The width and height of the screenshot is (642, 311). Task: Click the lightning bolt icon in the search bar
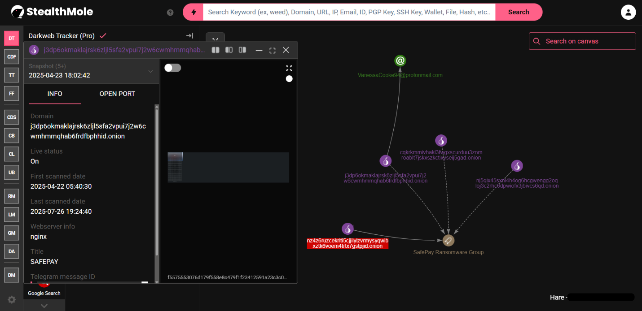tap(193, 12)
